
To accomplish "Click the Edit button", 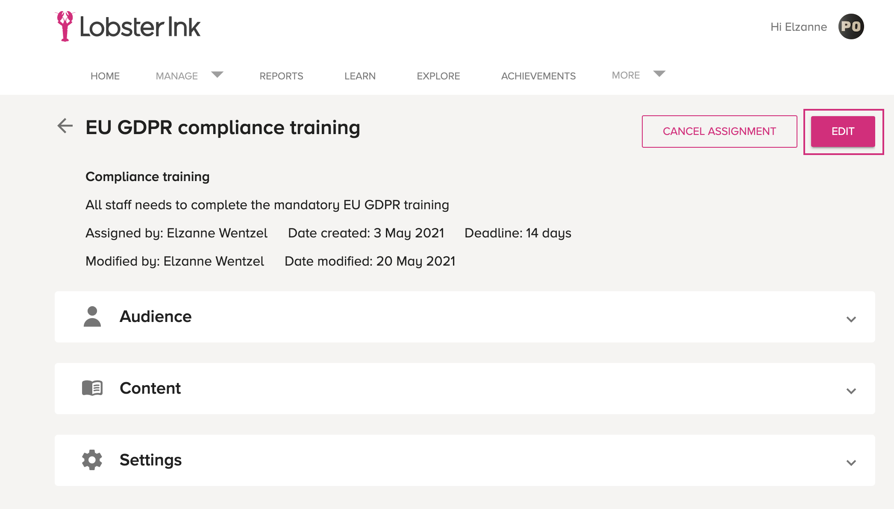I will [843, 132].
